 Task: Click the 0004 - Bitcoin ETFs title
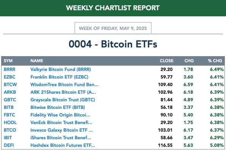click(113, 44)
